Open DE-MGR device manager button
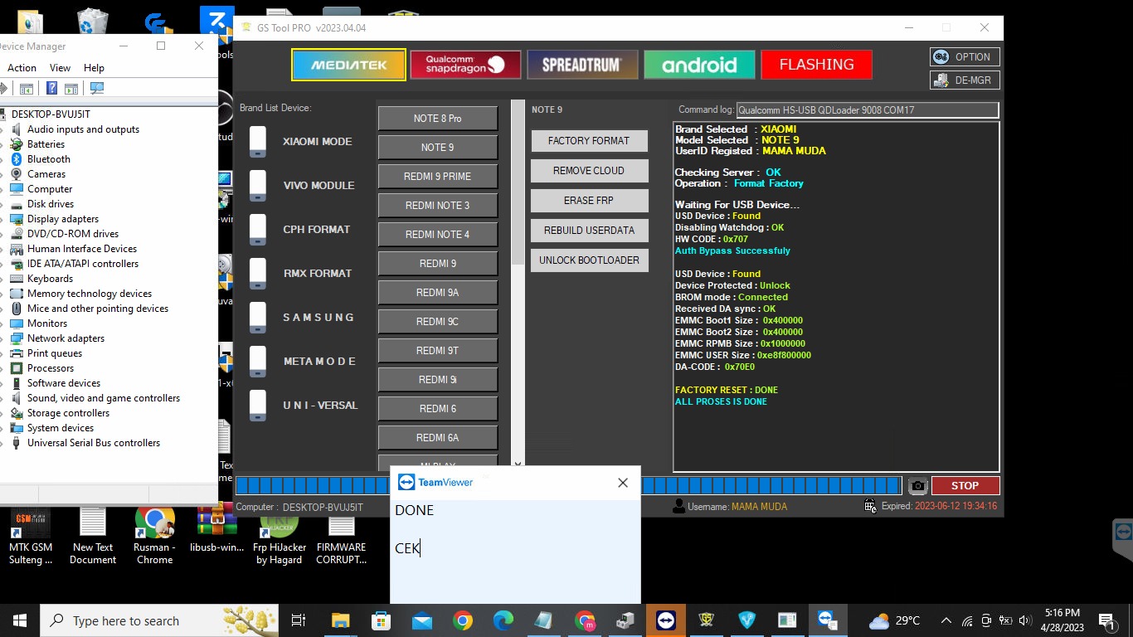 965,80
